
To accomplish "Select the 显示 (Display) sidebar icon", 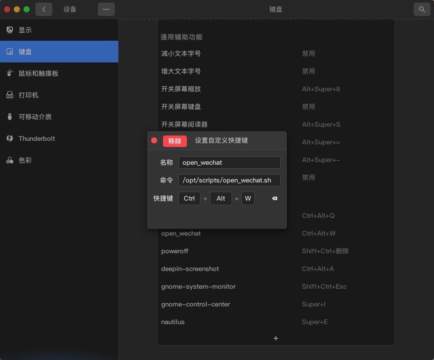I will tap(10, 30).
